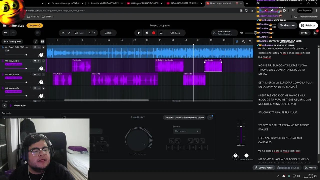Switch to the SADOMASOQUISTA browser tab
Screen dimensions: 320x180
(x=184, y=3)
